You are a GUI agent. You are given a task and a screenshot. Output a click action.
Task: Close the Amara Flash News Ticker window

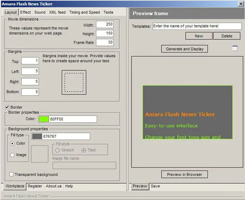click(241, 4)
